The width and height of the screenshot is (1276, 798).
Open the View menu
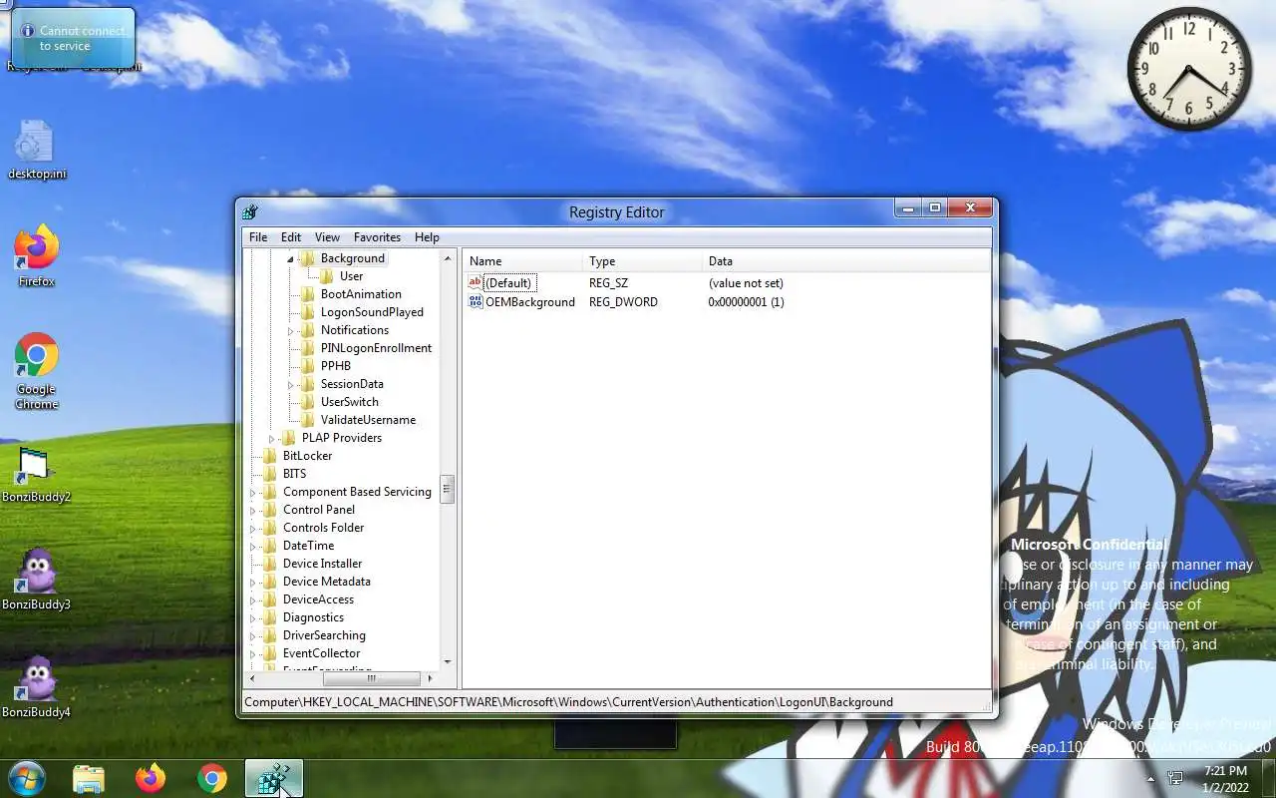coord(327,237)
